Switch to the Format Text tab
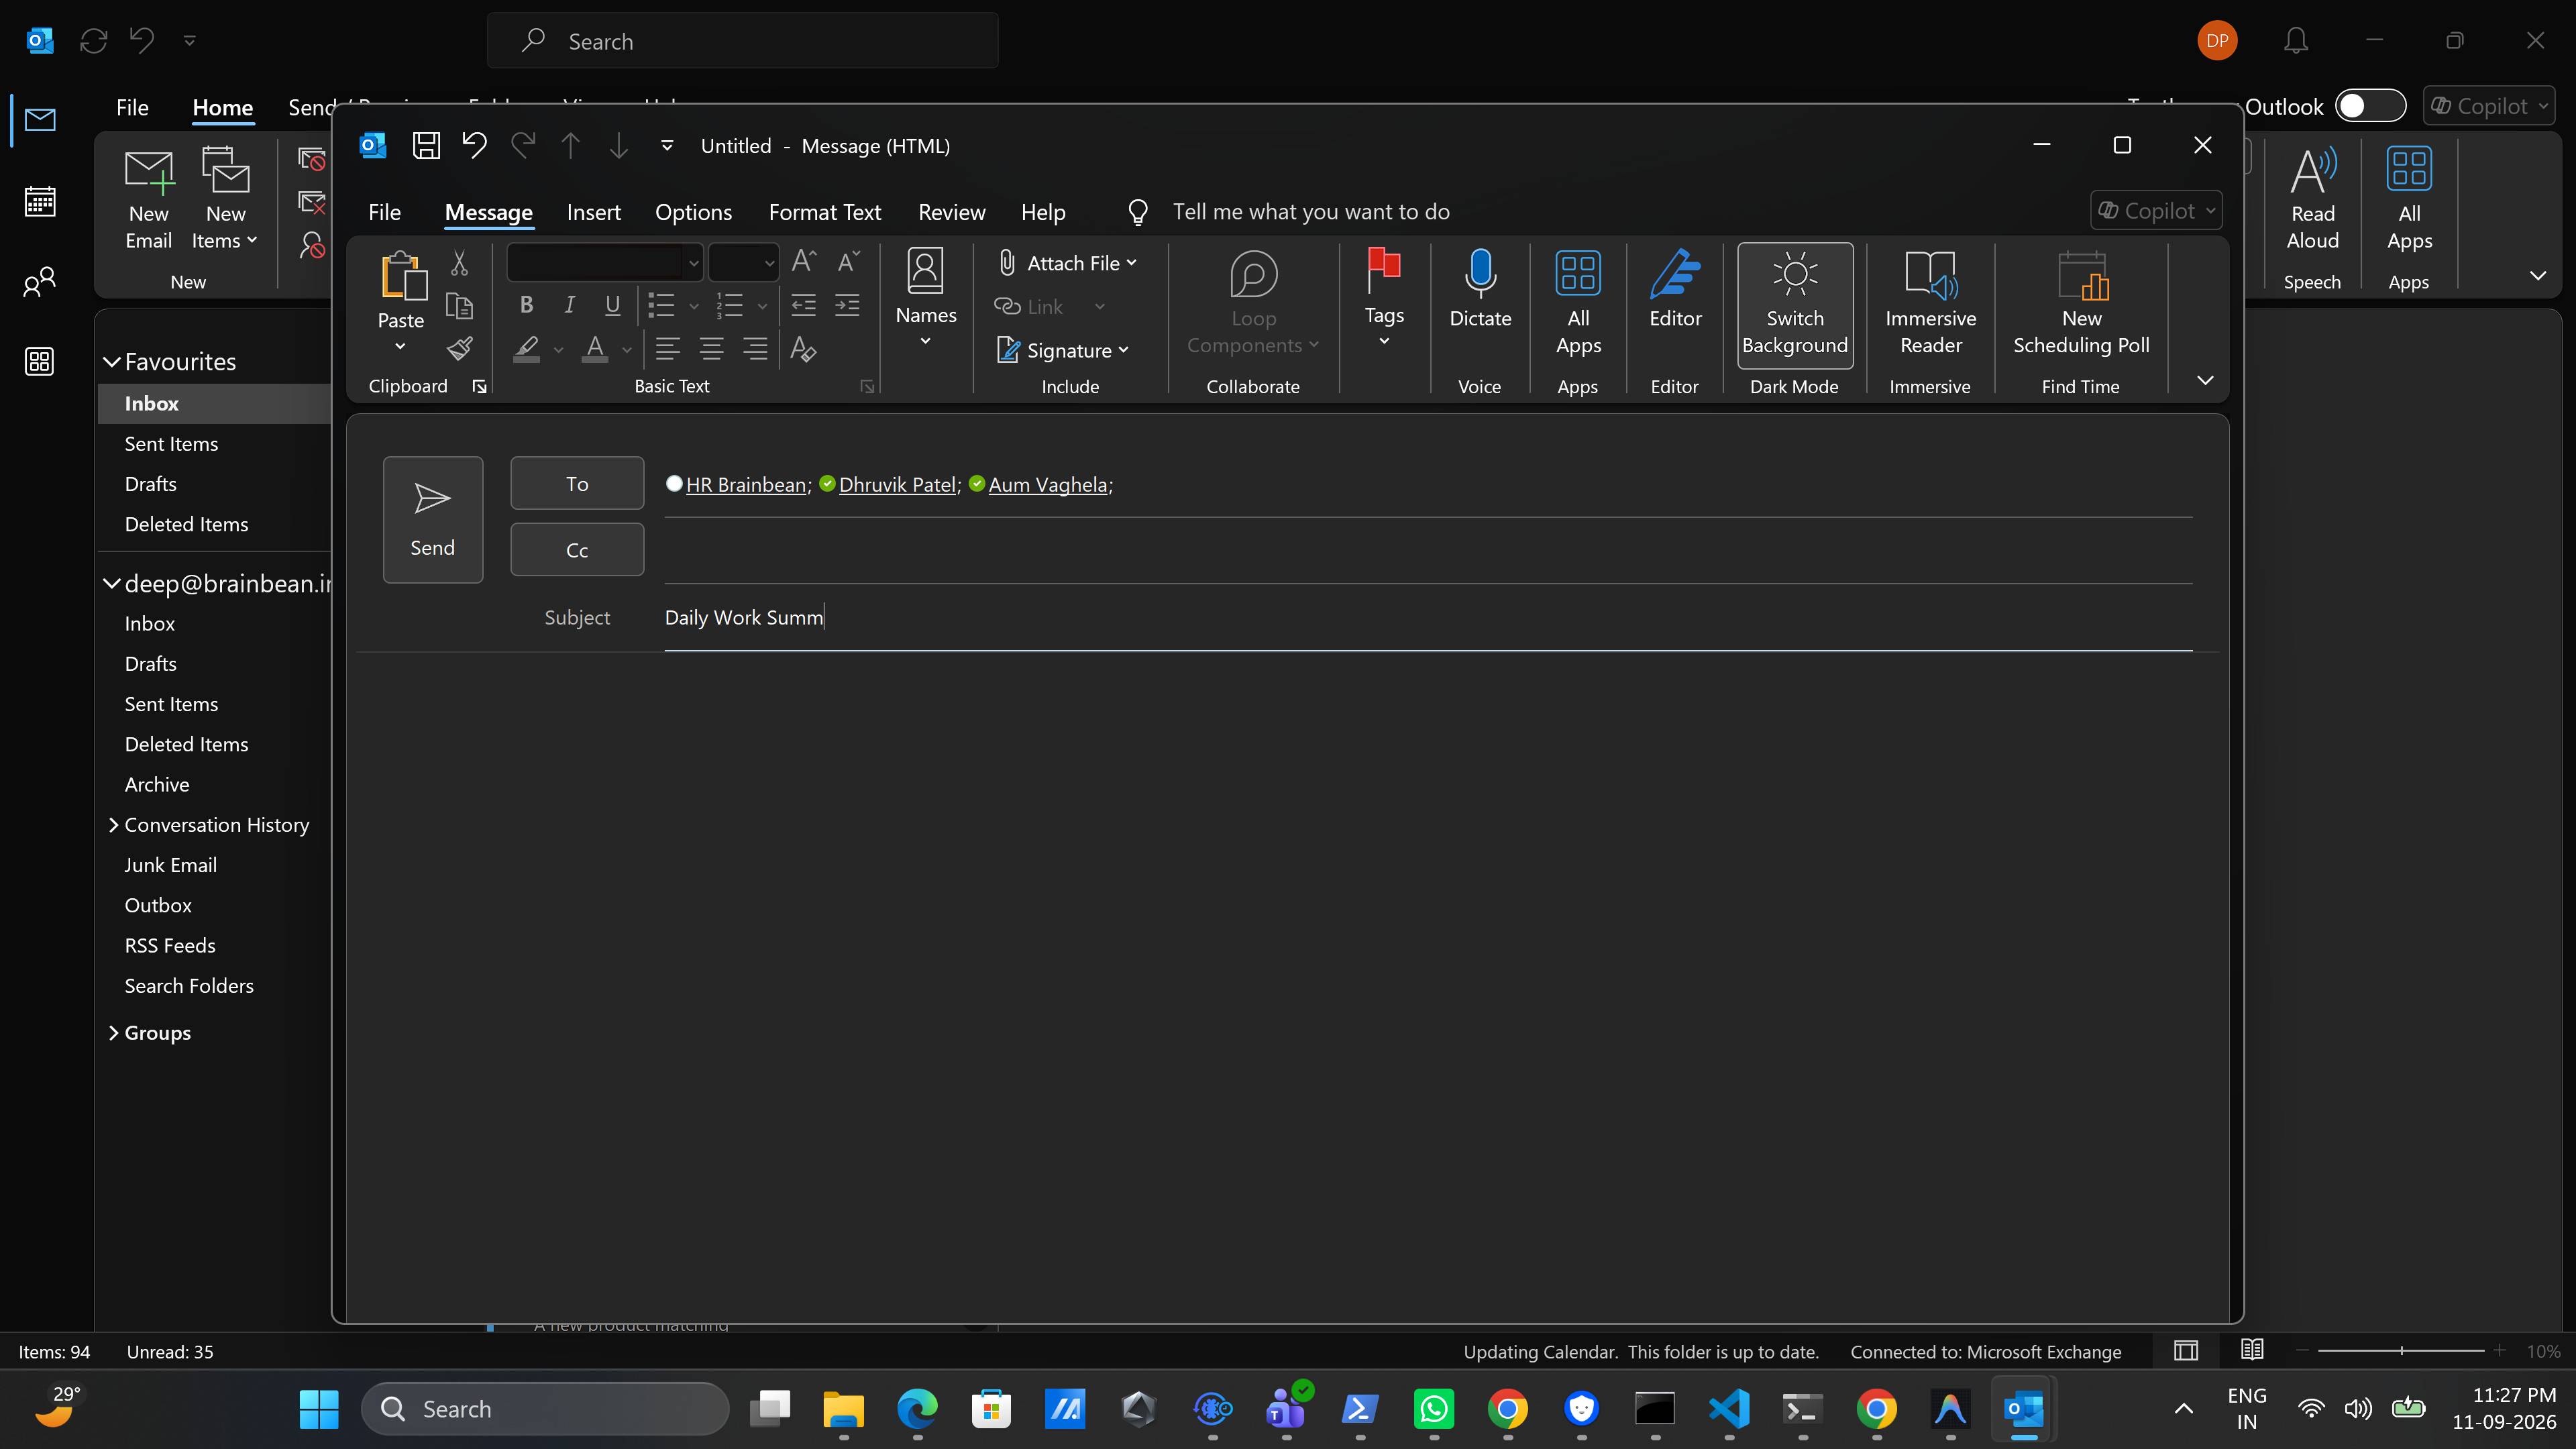The width and height of the screenshot is (2576, 1449). click(824, 212)
